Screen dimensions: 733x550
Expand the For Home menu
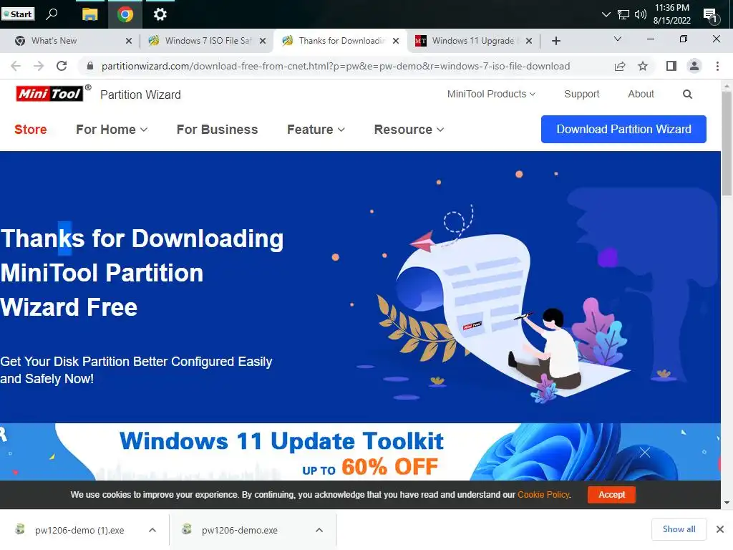[x=112, y=130]
